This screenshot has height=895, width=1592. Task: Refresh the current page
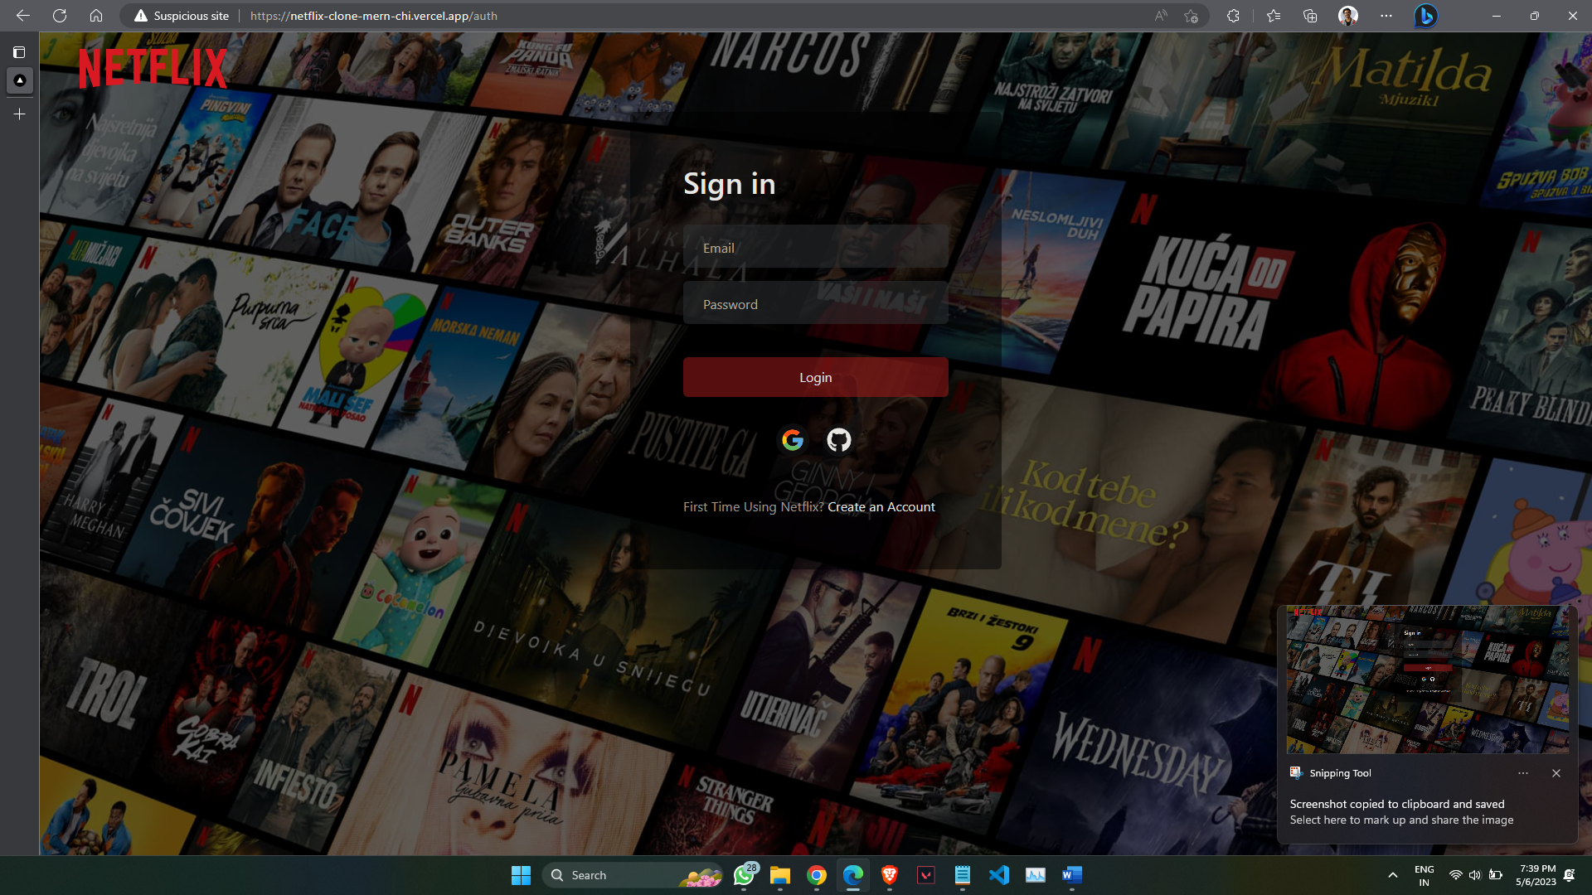60,16
